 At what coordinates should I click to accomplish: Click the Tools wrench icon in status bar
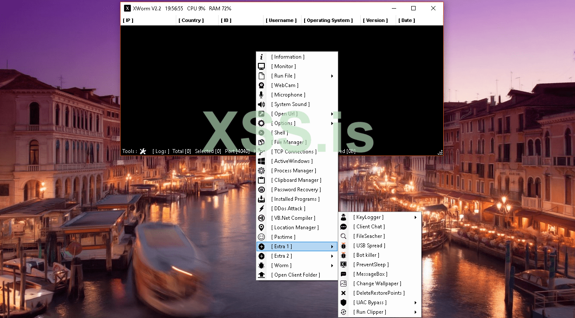click(143, 151)
